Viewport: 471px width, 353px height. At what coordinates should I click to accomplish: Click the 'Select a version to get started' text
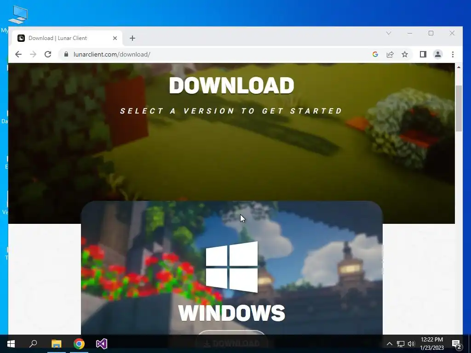pos(231,111)
